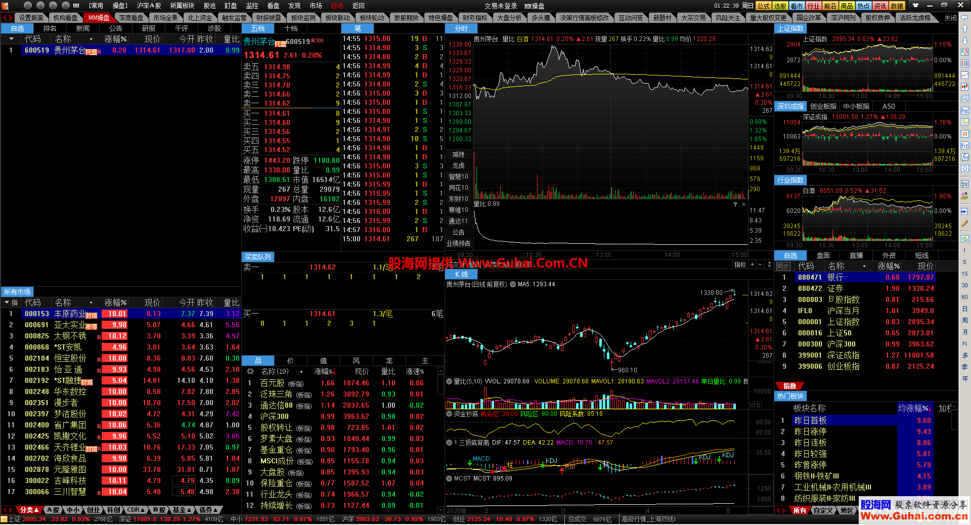Click the down-arrow icon in right sidebar
Screen dimensions: 971x525
pyautogui.click(x=965, y=40)
